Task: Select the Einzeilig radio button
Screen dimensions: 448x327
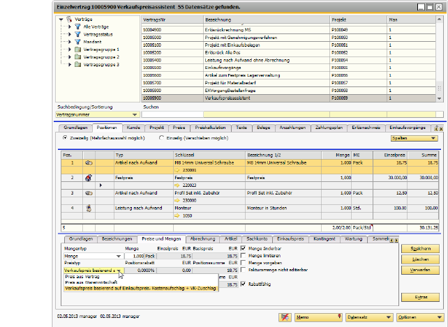Action: (x=162, y=138)
